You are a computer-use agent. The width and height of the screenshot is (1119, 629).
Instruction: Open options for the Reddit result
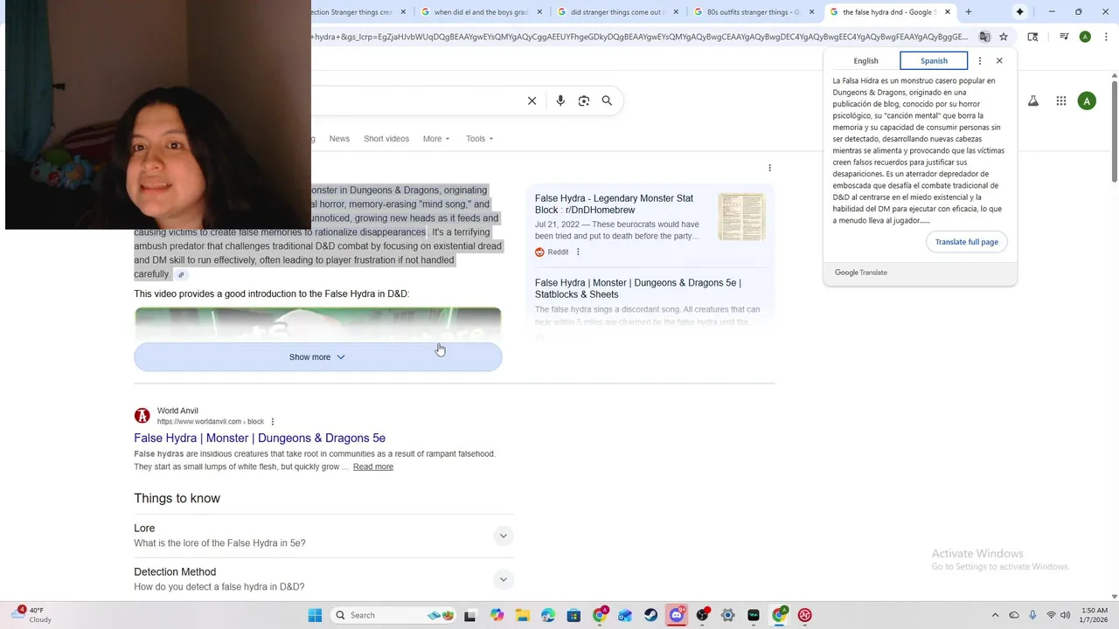(x=578, y=252)
